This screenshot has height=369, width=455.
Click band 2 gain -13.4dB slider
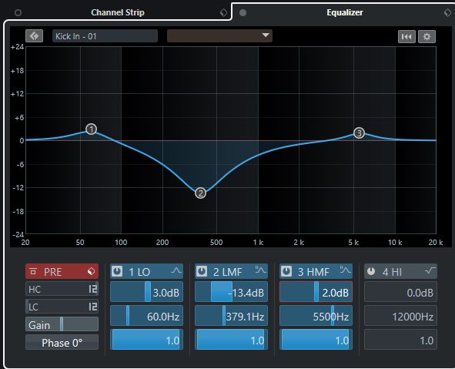click(x=231, y=292)
